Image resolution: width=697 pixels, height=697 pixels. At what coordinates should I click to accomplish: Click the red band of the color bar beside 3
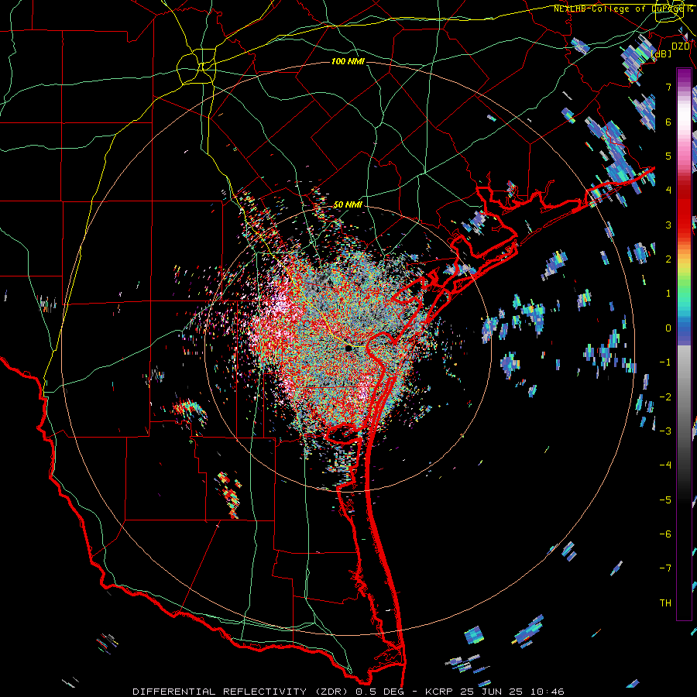[x=684, y=225]
